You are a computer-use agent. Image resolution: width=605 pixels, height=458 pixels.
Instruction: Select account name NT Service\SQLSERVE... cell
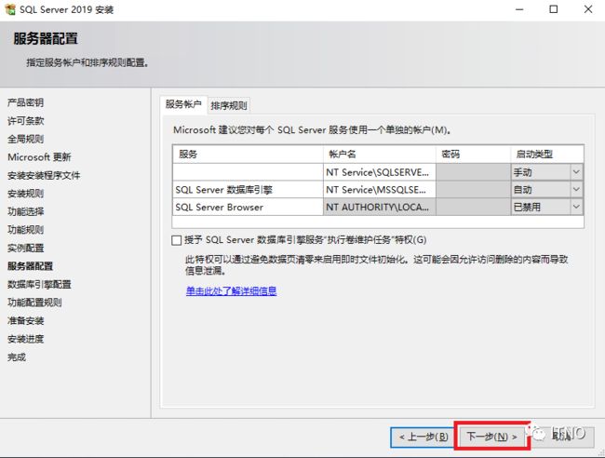click(379, 172)
